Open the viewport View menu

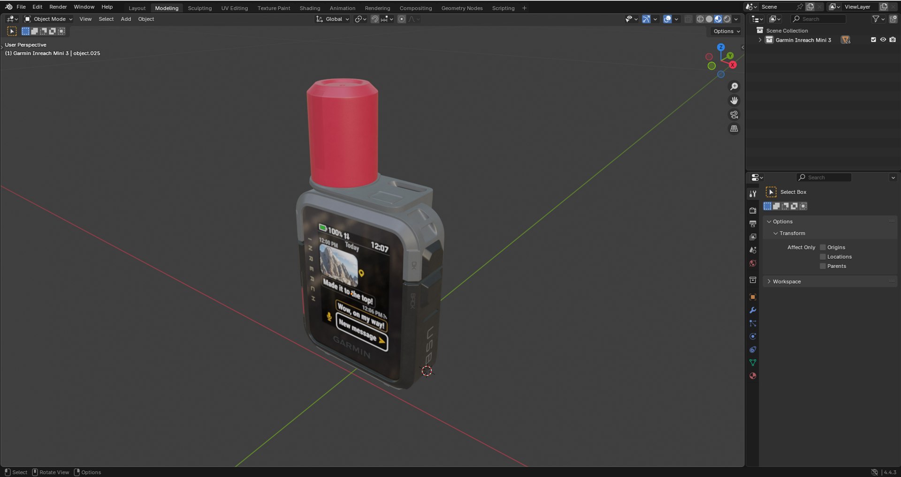pos(85,19)
